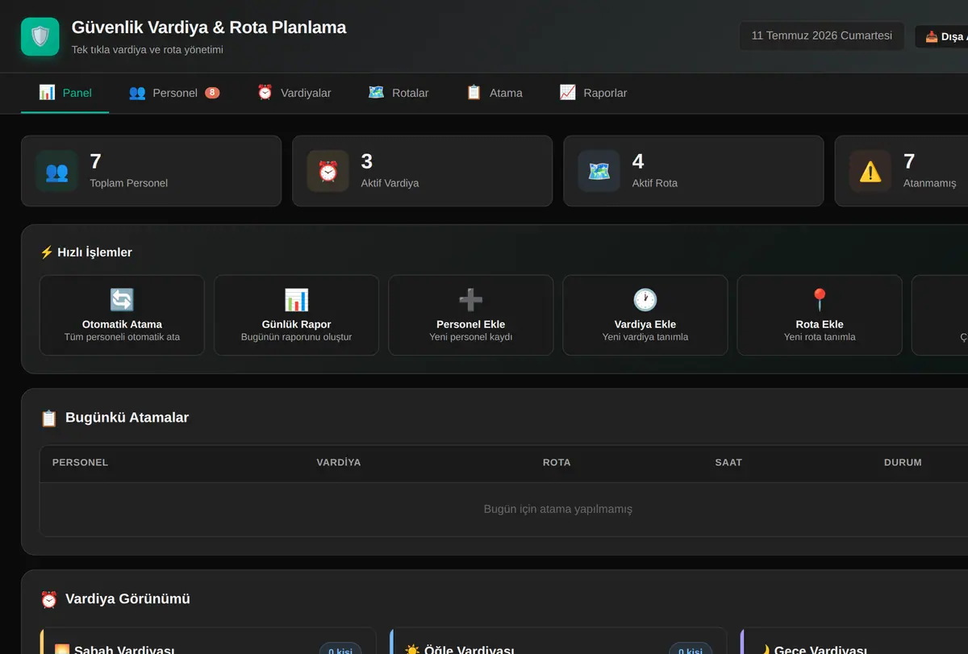Image resolution: width=968 pixels, height=654 pixels.
Task: Click the Dışa Aktar export button
Action: click(942, 36)
